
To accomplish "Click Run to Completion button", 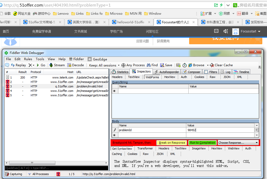I will 202,143.
